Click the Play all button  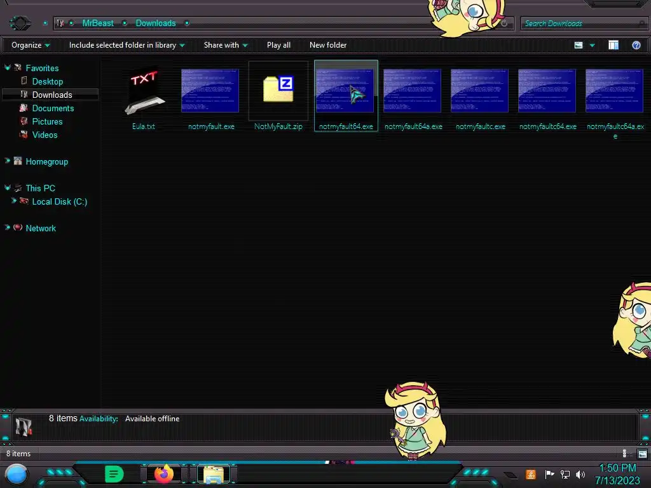coord(278,45)
